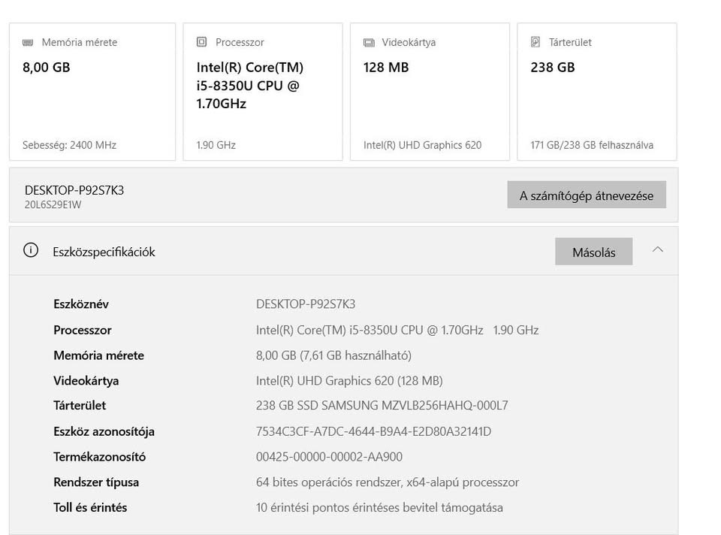721x535 pixels.
Task: Click the Processzor card icon
Action: click(x=201, y=43)
